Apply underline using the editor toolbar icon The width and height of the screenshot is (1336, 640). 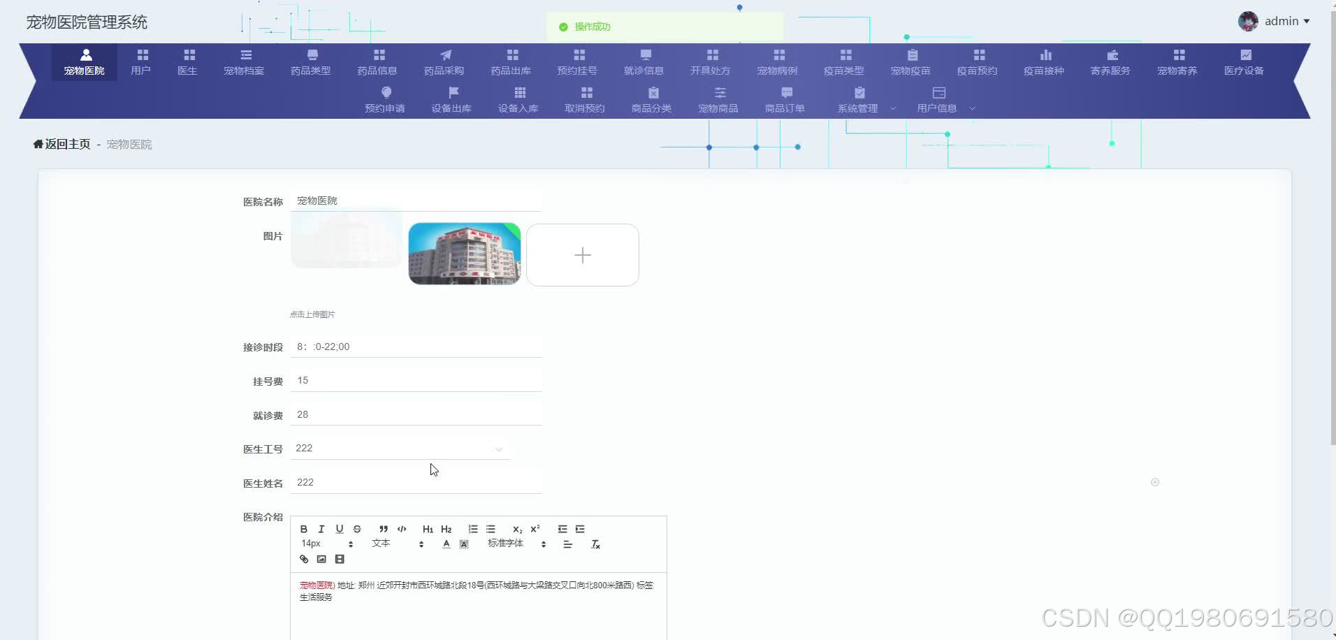click(x=340, y=529)
